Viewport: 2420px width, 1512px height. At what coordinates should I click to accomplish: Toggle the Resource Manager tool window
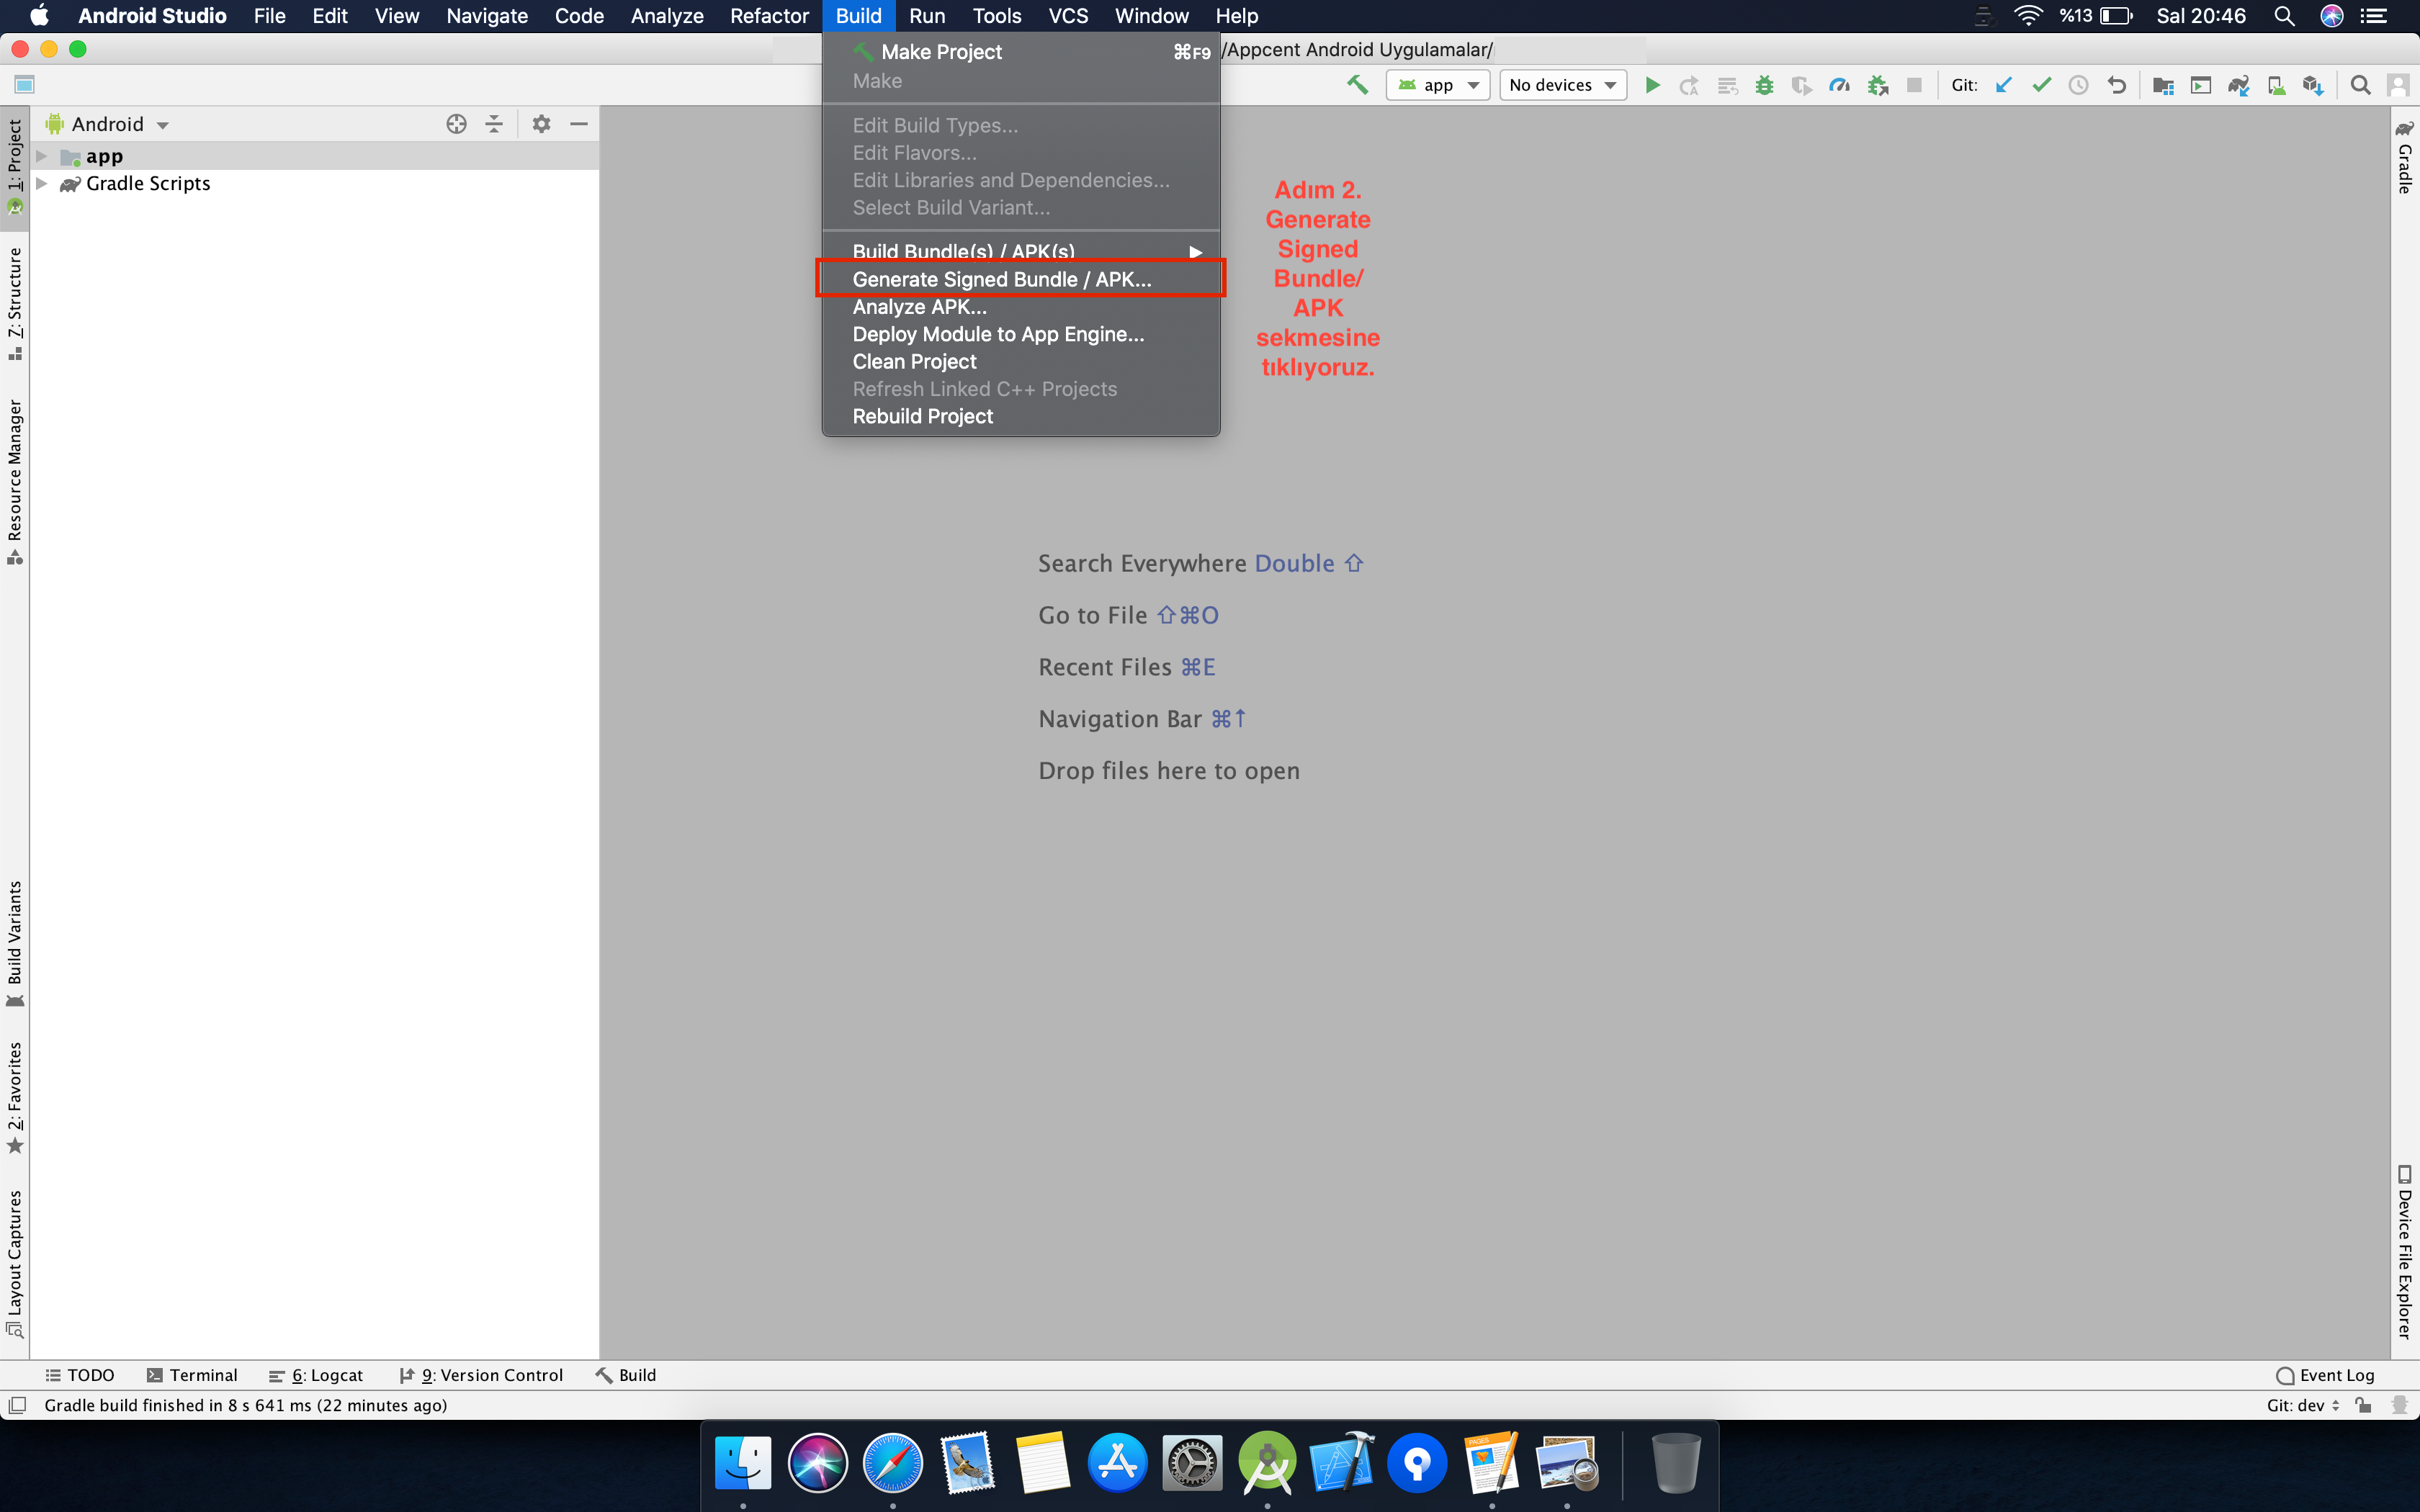pos(15,482)
